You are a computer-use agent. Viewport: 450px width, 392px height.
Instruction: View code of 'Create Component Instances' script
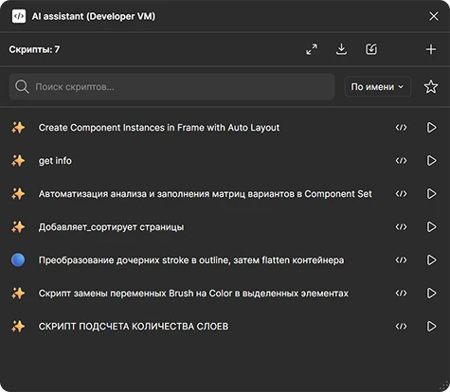401,128
